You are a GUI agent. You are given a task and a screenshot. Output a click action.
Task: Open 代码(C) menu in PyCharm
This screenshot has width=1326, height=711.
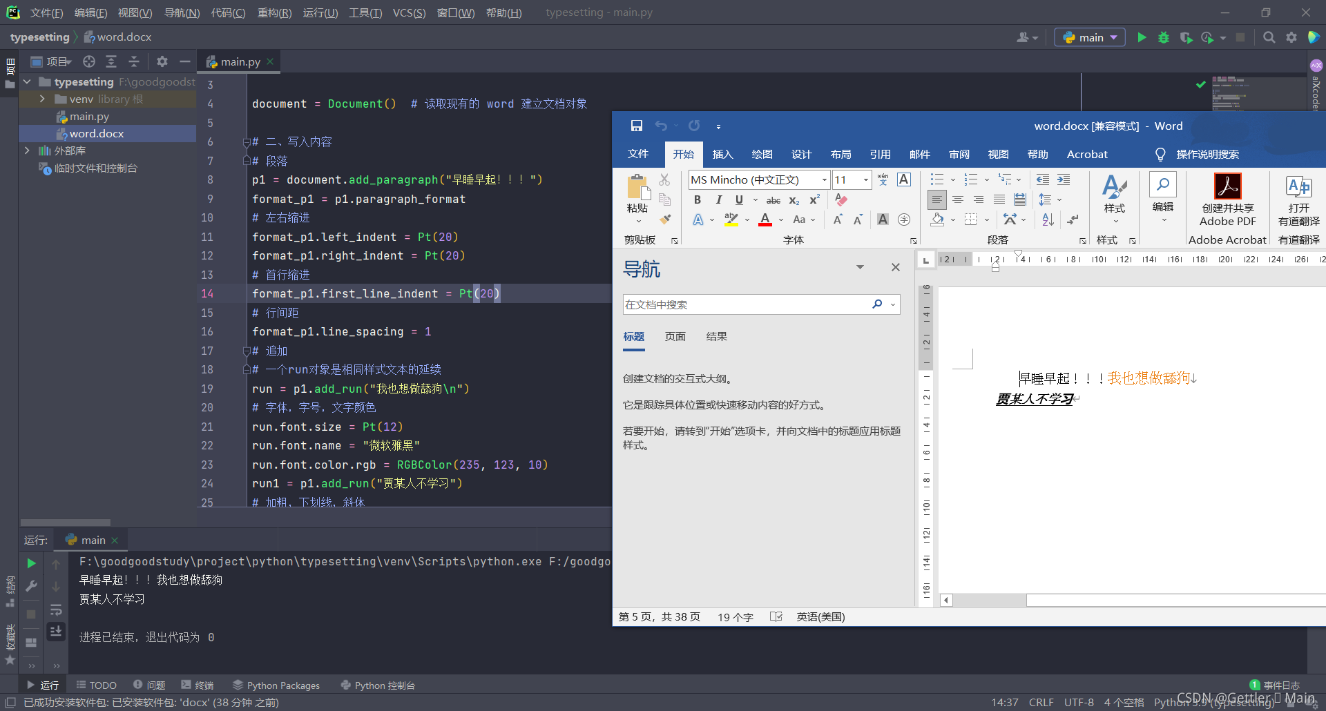click(228, 12)
